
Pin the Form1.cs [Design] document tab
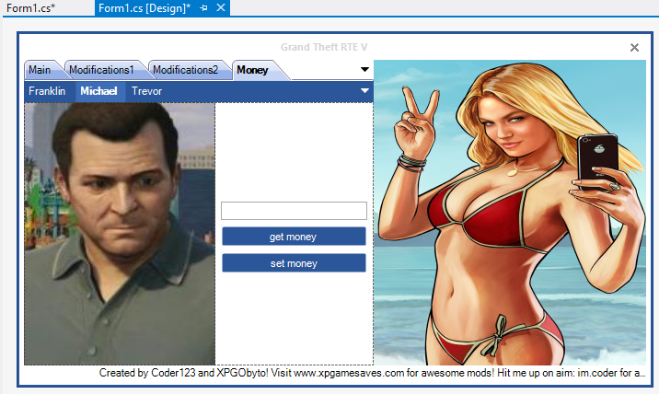coord(204,7)
